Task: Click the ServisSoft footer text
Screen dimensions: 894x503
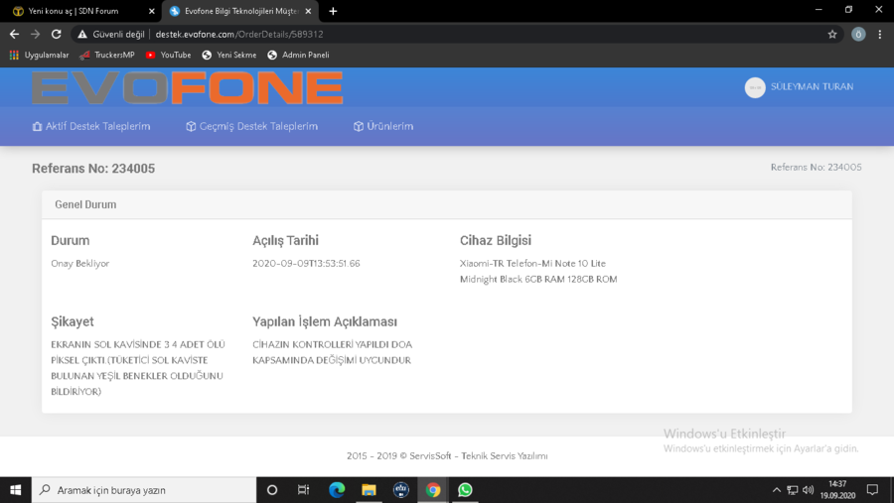Action: click(x=447, y=455)
